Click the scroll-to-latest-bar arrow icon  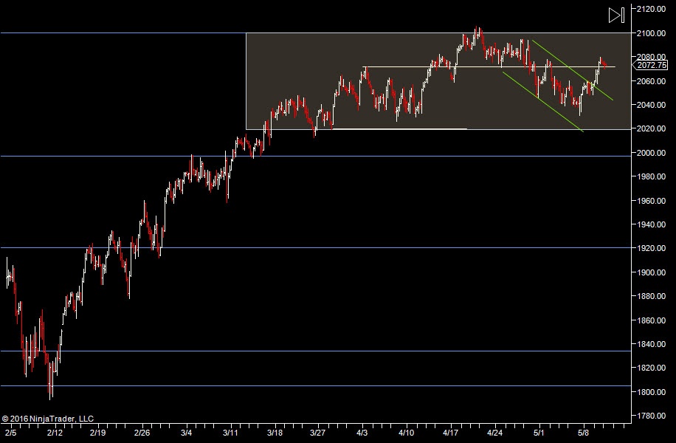tap(616, 15)
